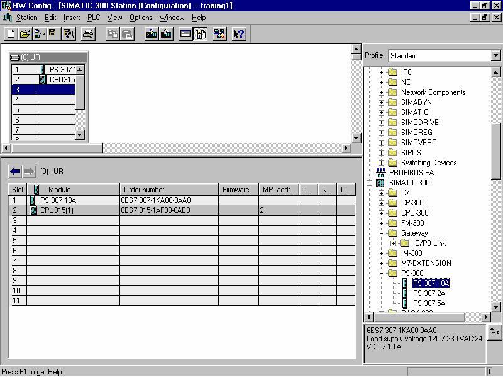Viewport: 503px width, 377px height.
Task: Click the Firmware column header
Action: point(238,190)
